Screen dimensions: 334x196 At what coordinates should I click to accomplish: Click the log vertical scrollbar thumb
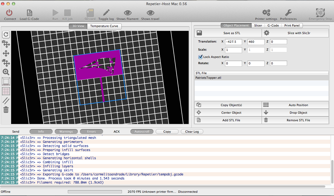click(x=332, y=171)
